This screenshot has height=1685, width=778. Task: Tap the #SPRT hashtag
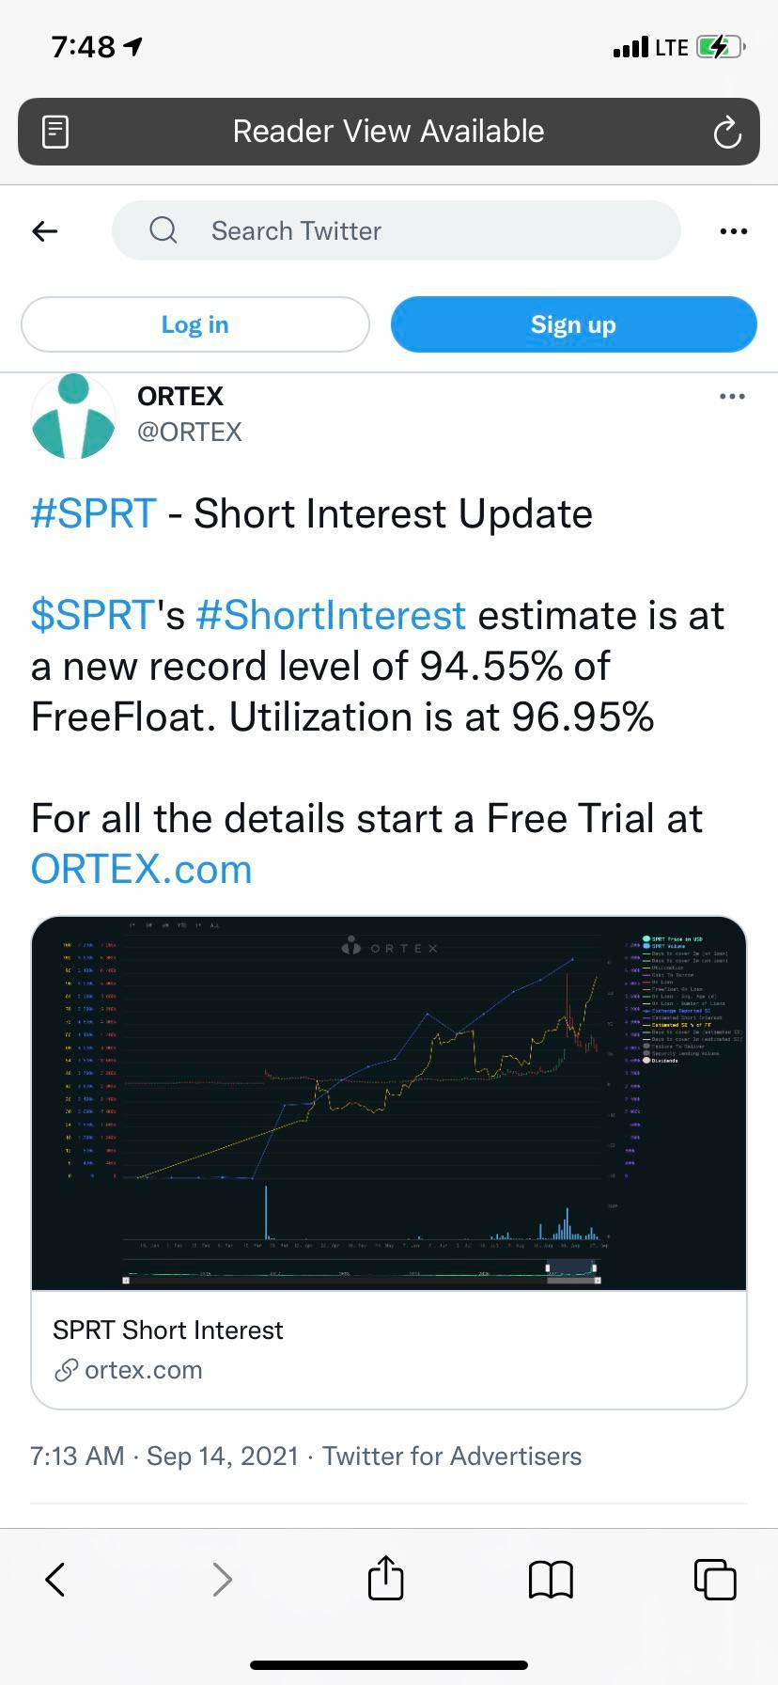92,513
